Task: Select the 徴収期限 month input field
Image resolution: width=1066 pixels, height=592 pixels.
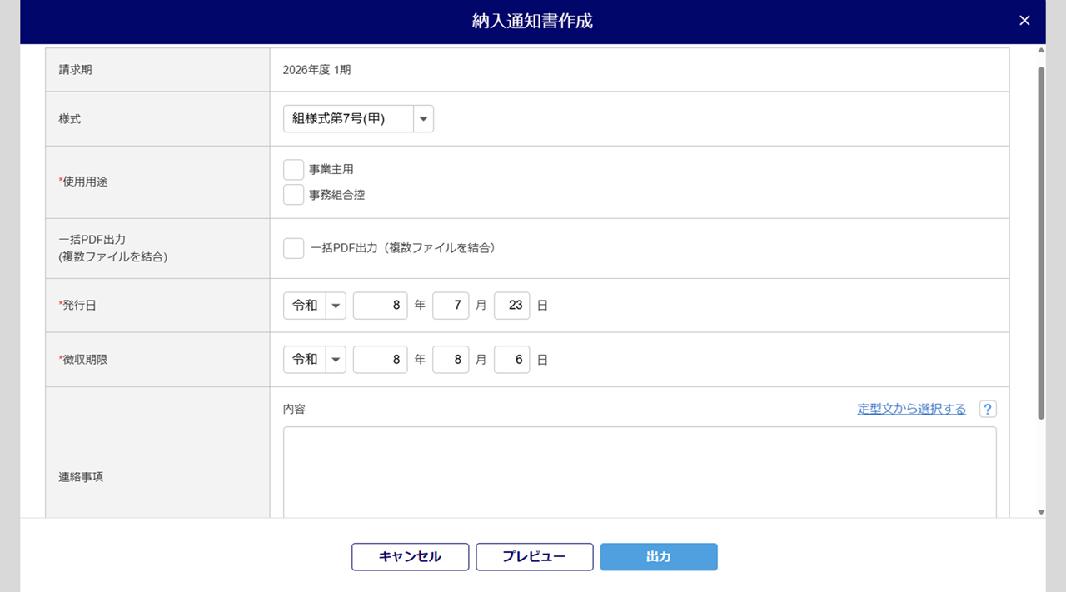Action: [451, 360]
